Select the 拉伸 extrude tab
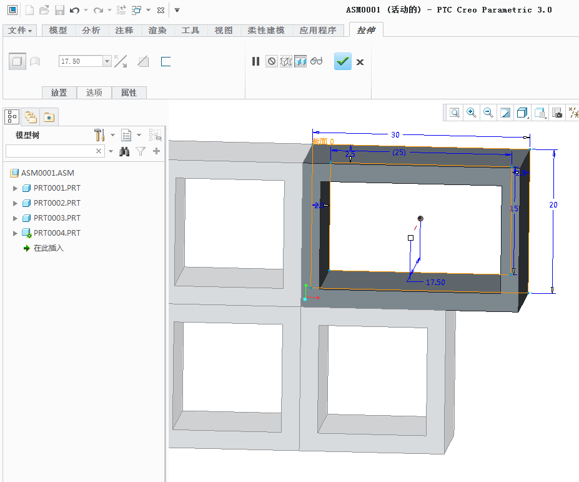Viewport: 579px width, 482px height. (x=366, y=30)
